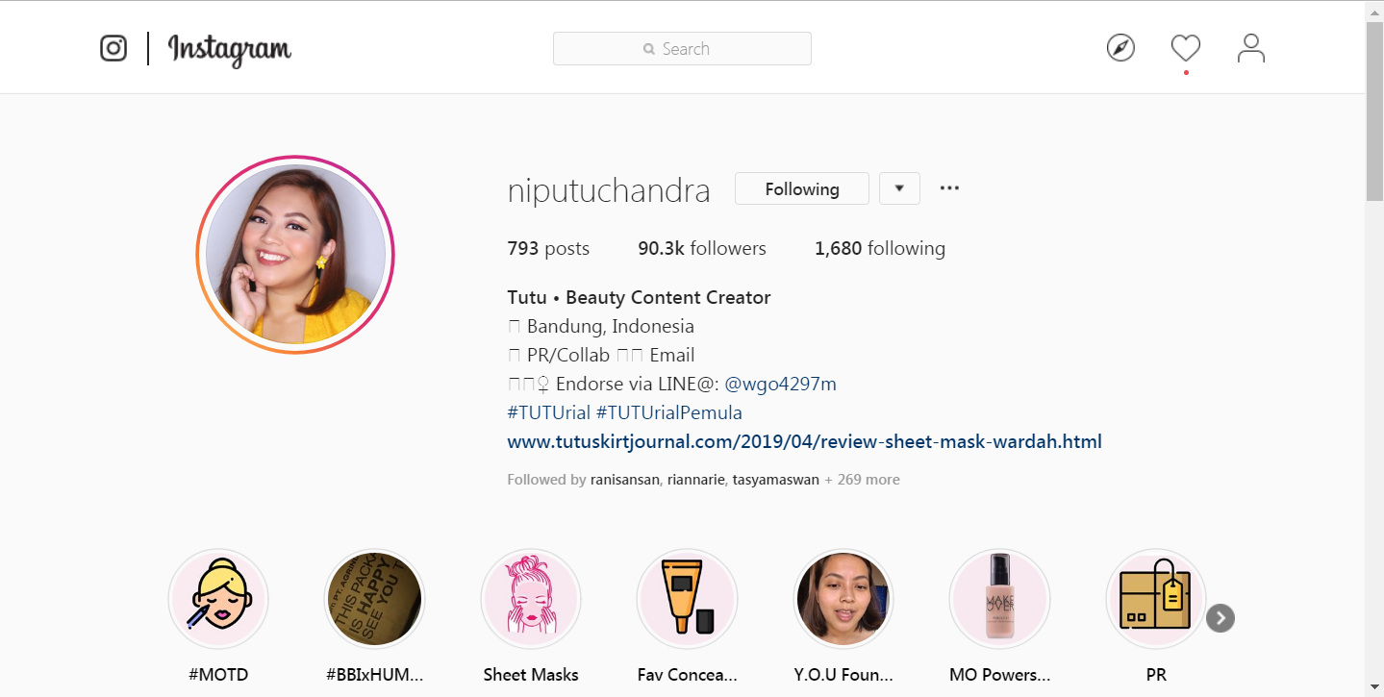Open the activity heart icon
The height and width of the screenshot is (697, 1384).
point(1186,48)
